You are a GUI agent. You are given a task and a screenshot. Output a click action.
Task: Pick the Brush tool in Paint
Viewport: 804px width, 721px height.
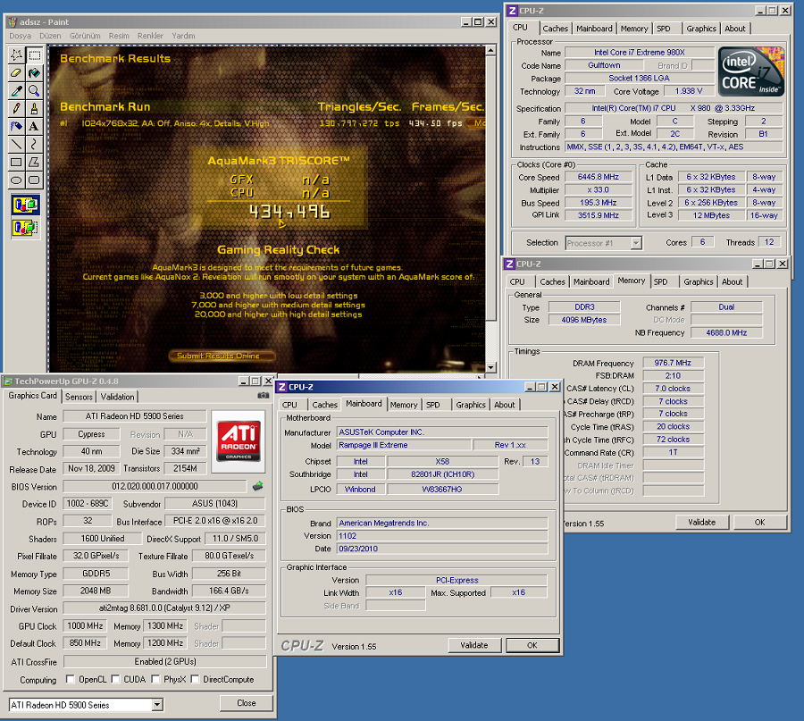[34, 108]
